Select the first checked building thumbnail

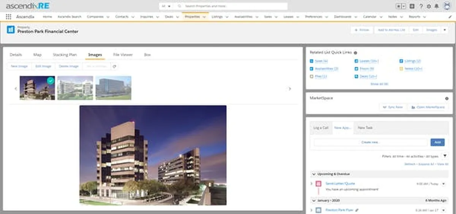(37, 88)
